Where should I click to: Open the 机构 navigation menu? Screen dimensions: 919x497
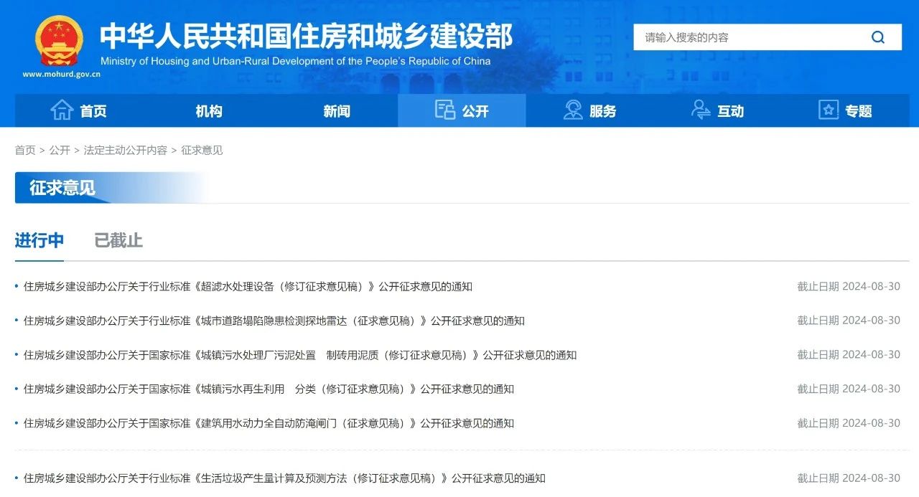[209, 111]
